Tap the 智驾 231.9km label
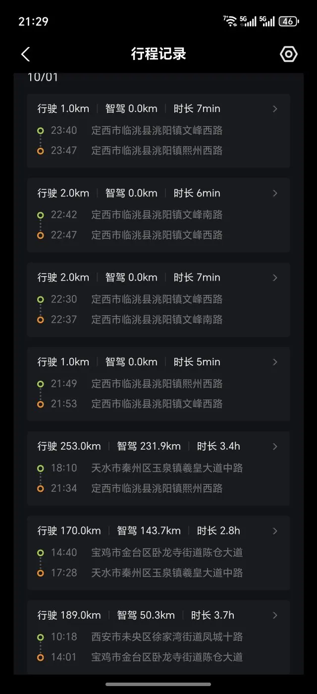Viewport: 317px width, 694px height. pos(149,447)
